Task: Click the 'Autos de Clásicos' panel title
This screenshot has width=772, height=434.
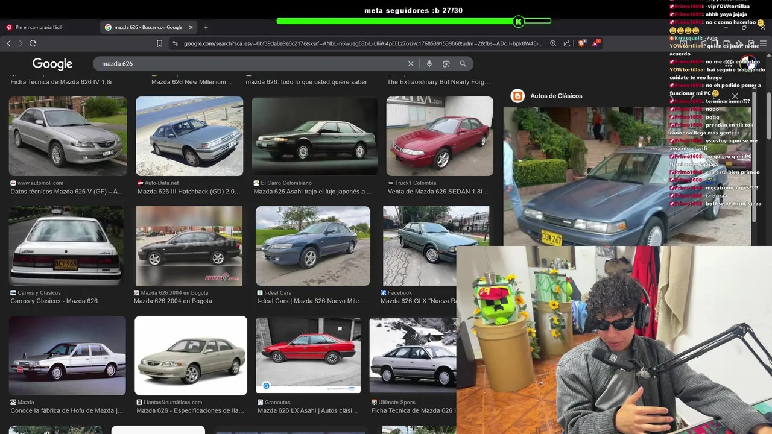Action: pos(556,96)
